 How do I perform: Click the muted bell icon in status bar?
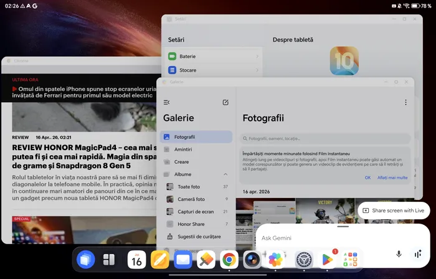click(x=399, y=6)
